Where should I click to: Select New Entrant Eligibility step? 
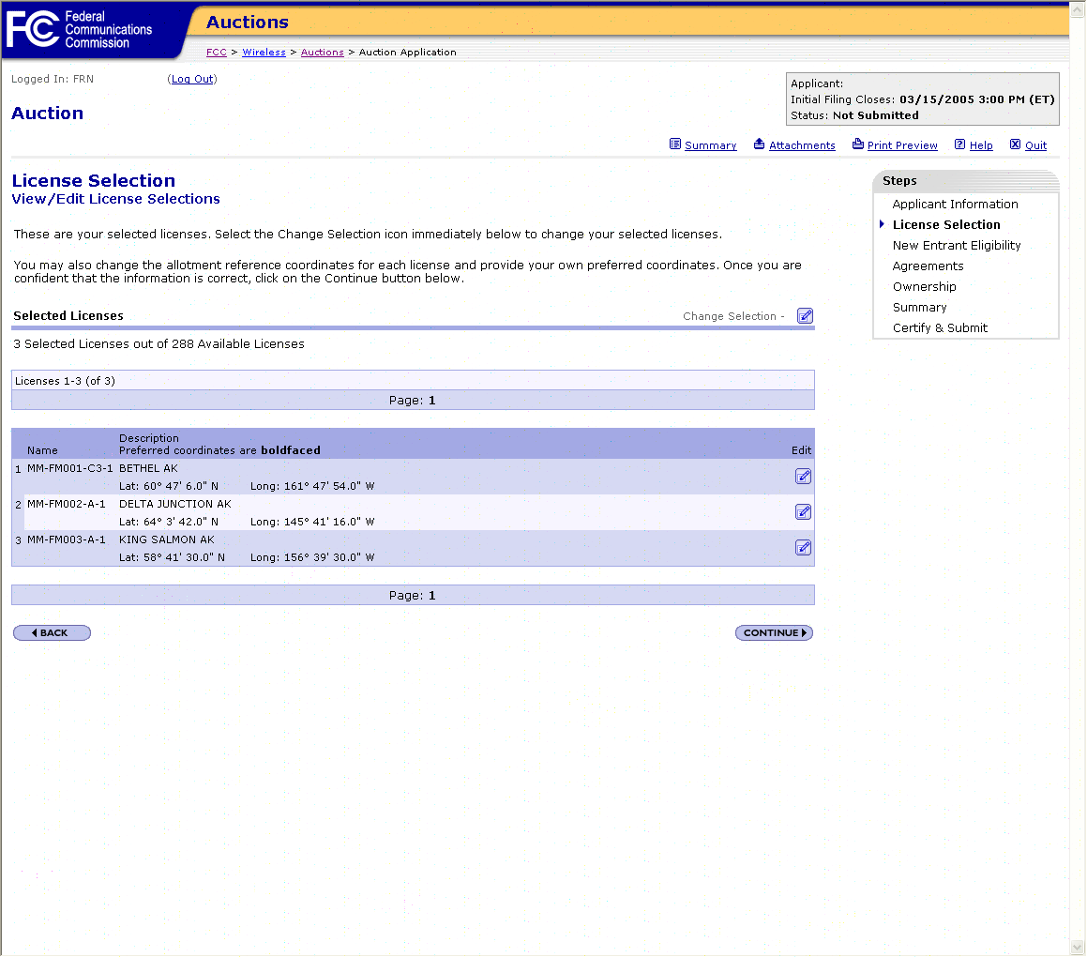pyautogui.click(x=956, y=246)
